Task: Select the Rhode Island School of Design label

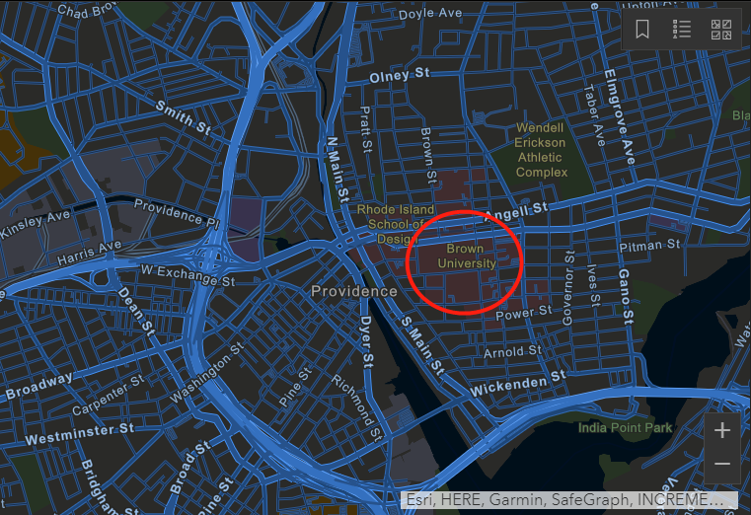Action: pyautogui.click(x=395, y=224)
